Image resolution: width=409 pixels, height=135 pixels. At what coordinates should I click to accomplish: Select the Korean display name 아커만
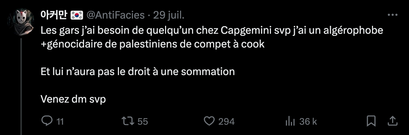coord(54,15)
